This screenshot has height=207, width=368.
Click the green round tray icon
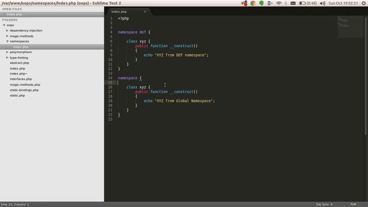click(x=262, y=3)
